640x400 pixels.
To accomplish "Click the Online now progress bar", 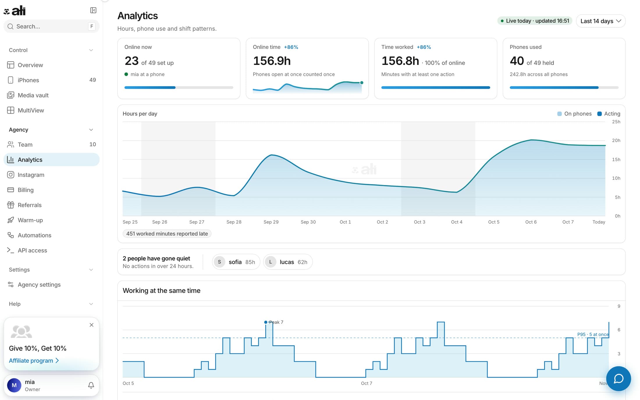I will coord(179,88).
